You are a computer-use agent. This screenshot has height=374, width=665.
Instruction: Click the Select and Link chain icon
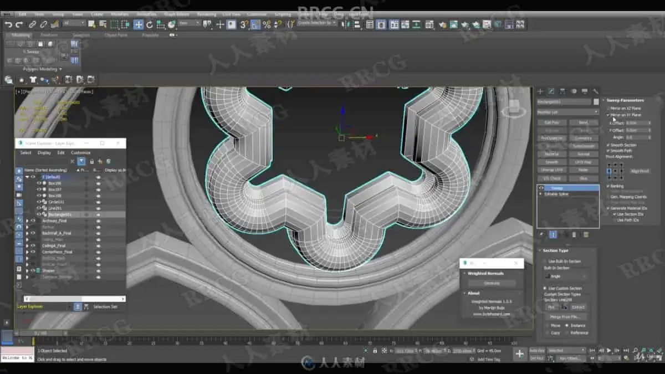(x=33, y=24)
